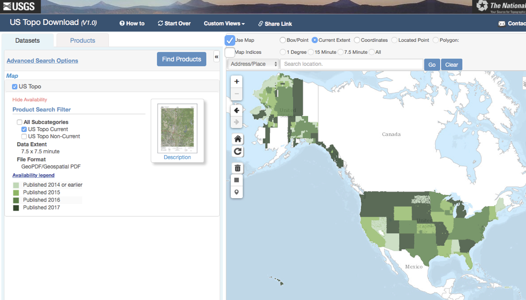Enable the Map Indices checkbox
The image size is (526, 300).
tap(230, 52)
